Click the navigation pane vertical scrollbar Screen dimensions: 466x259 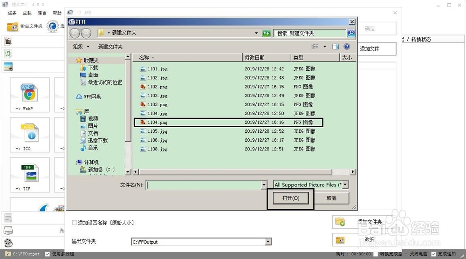(x=128, y=101)
